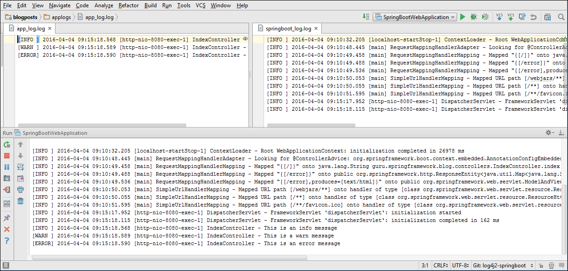The height and width of the screenshot is (271, 568).
Task: Stop the running application red square
Action: 7,156
